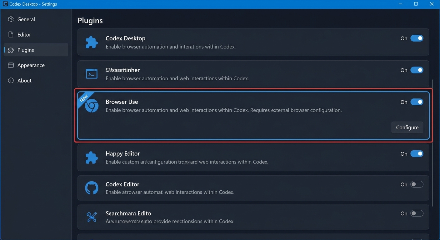Open the About page
This screenshot has width=440, height=240.
click(36, 81)
